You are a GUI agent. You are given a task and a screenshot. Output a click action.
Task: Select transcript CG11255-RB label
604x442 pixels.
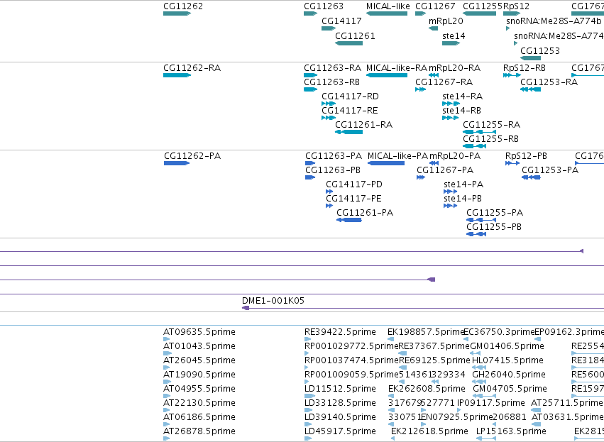tap(490, 138)
